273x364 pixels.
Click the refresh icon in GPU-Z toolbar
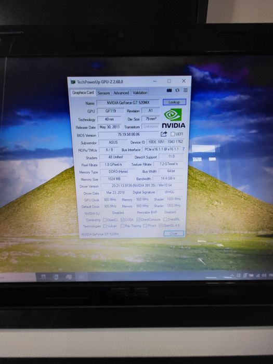[177, 90]
